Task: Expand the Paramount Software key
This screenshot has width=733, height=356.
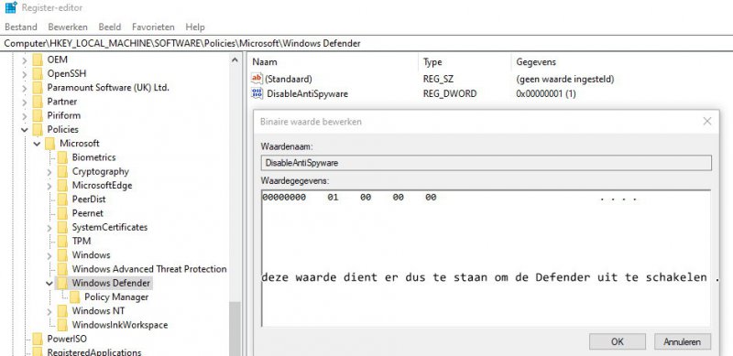Action: click(x=25, y=88)
